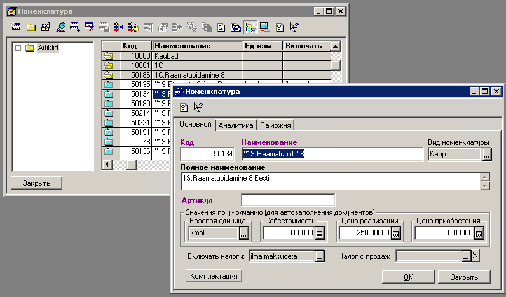Viewport: 506px width, 297px height.
Task: Click the Полное наименование text area
Action: point(331,181)
